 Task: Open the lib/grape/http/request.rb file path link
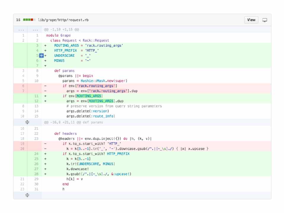[x=63, y=20]
